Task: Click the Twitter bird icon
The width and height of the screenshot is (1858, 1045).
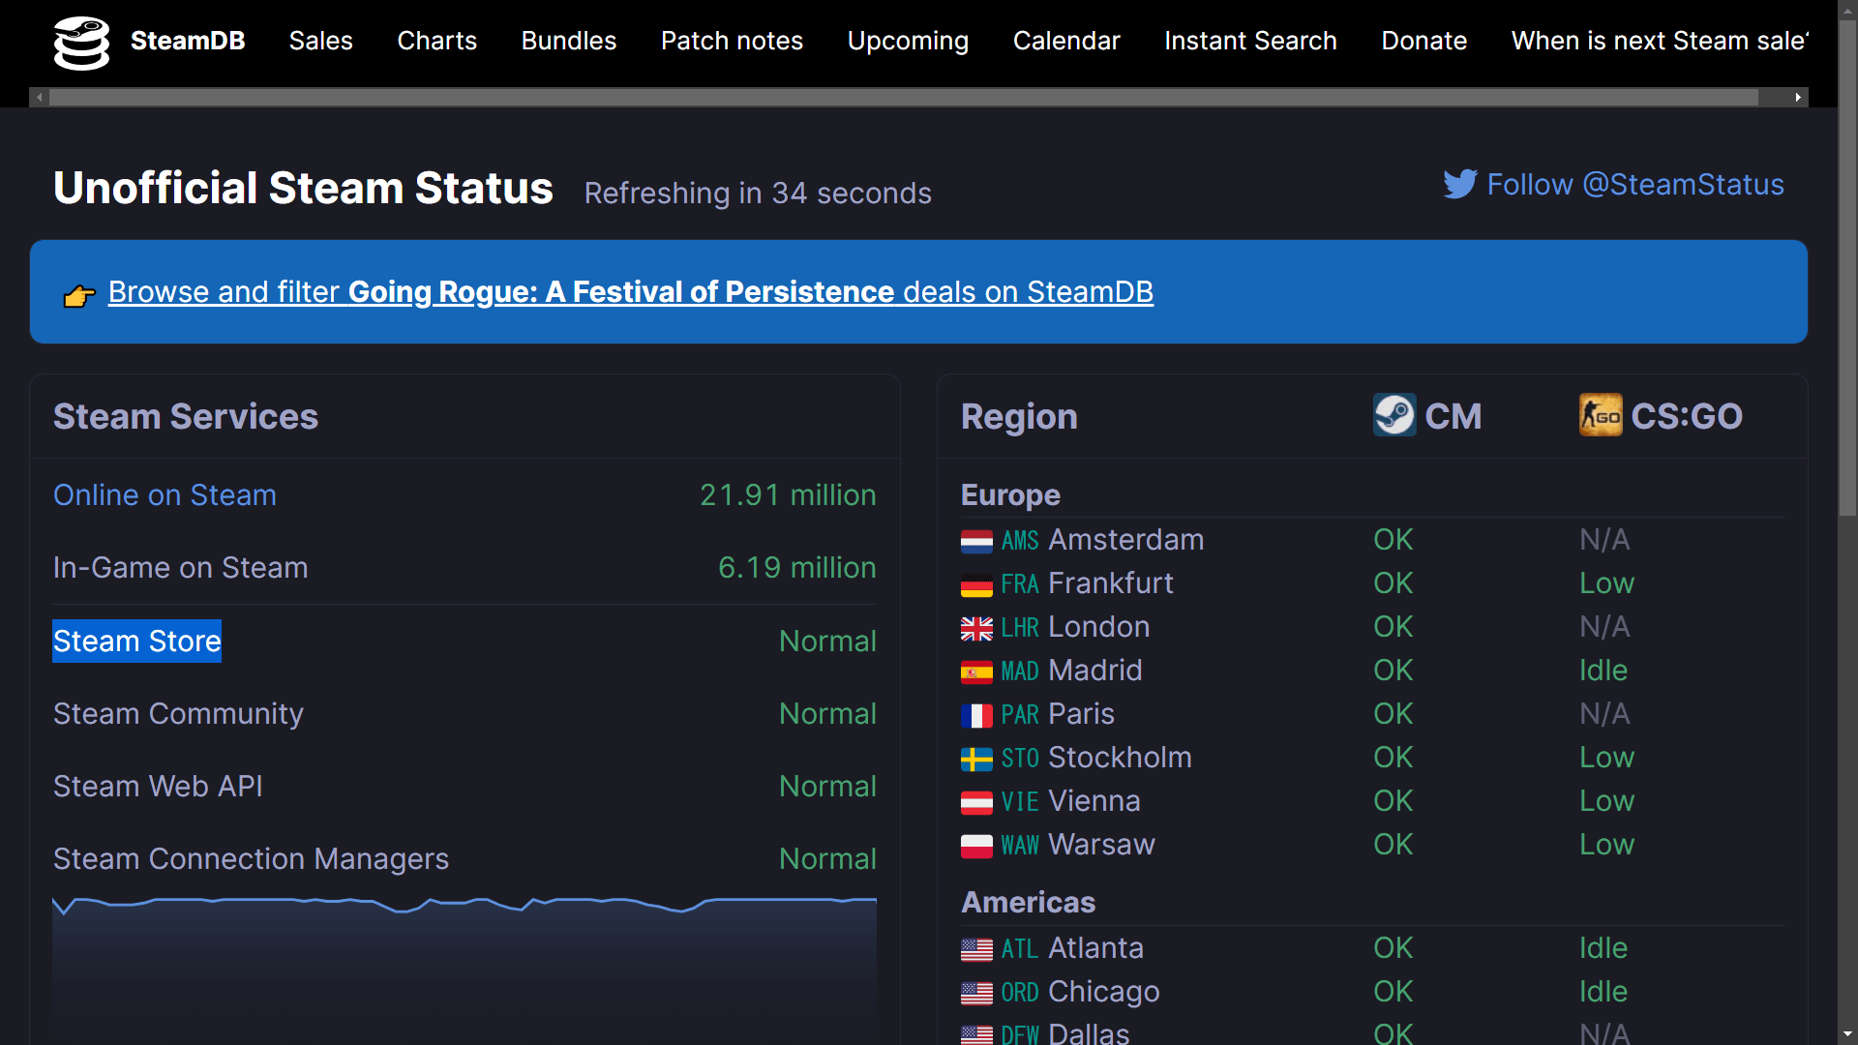Action: click(1460, 184)
